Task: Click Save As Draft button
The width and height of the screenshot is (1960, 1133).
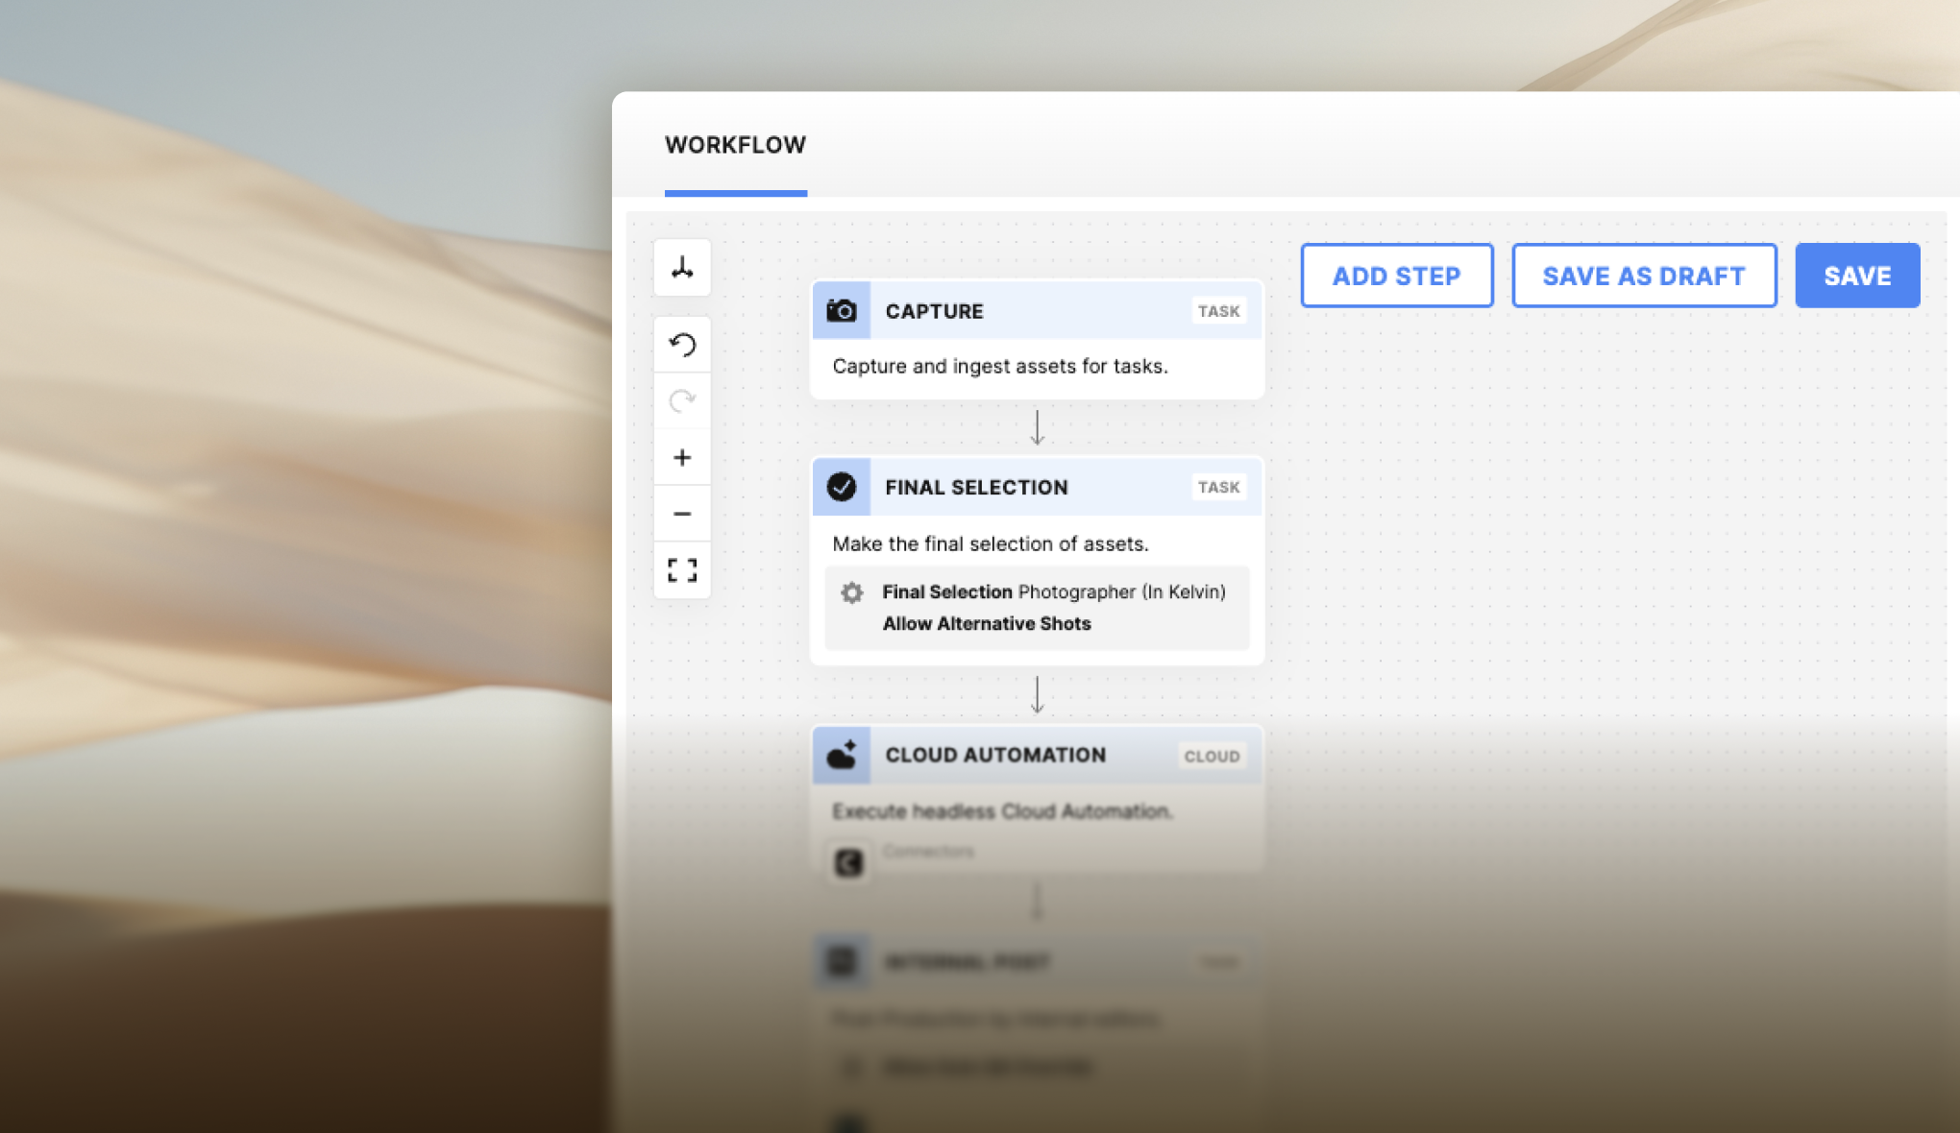Action: click(x=1643, y=276)
